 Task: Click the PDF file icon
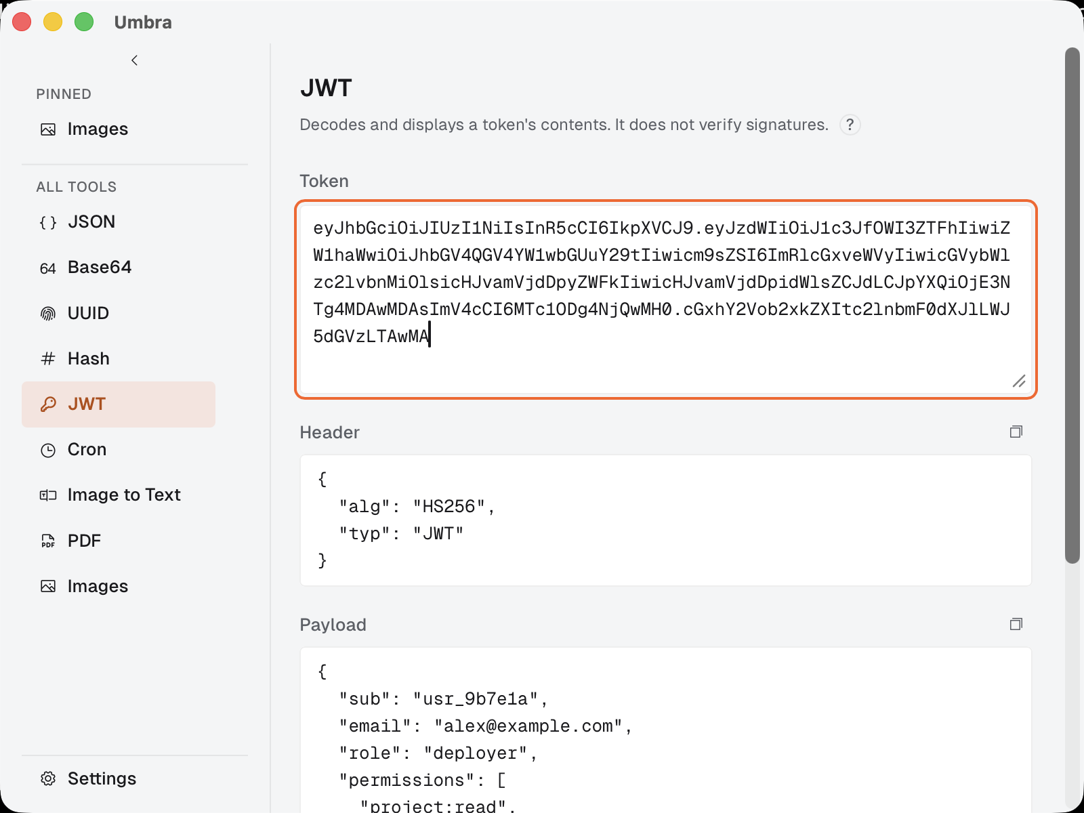click(48, 541)
